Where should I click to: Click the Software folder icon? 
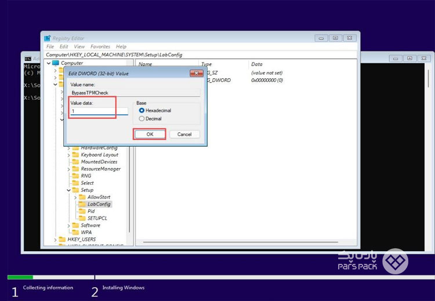coord(75,225)
